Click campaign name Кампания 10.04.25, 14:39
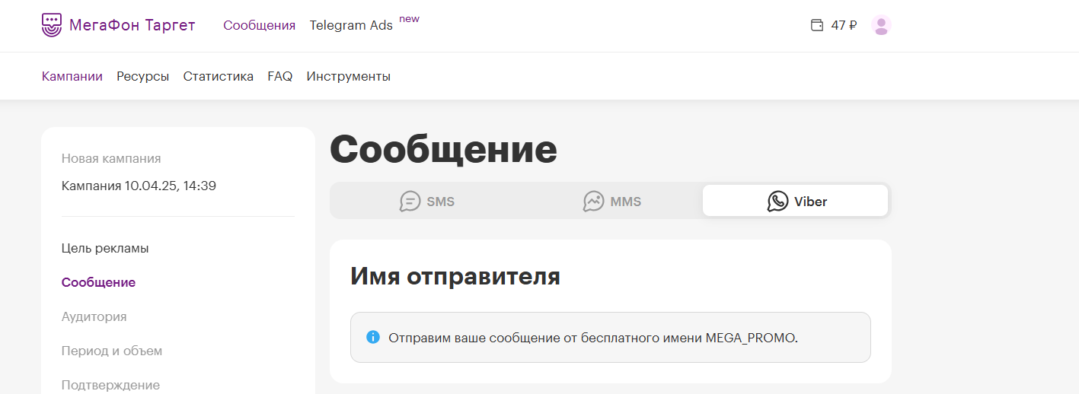Screen dimensions: 1079x394 click(x=139, y=186)
